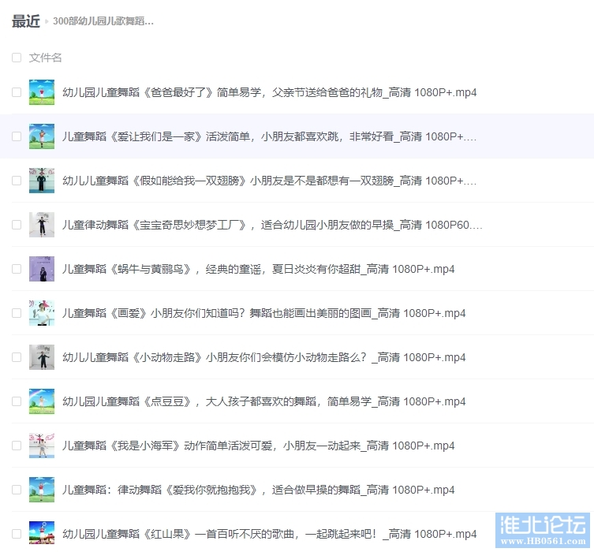Tick checkbox next to 《我是小海军》 file

coord(17,446)
